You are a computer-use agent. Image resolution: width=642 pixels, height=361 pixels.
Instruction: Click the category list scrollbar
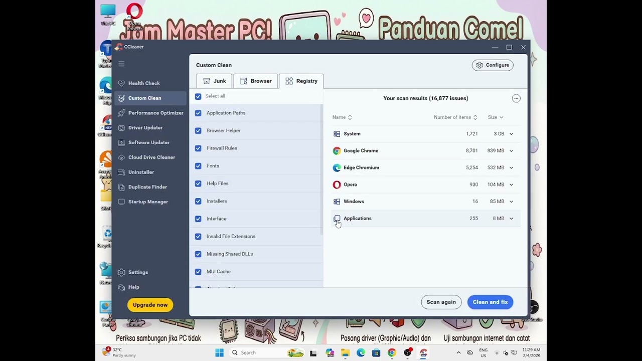coord(322,169)
